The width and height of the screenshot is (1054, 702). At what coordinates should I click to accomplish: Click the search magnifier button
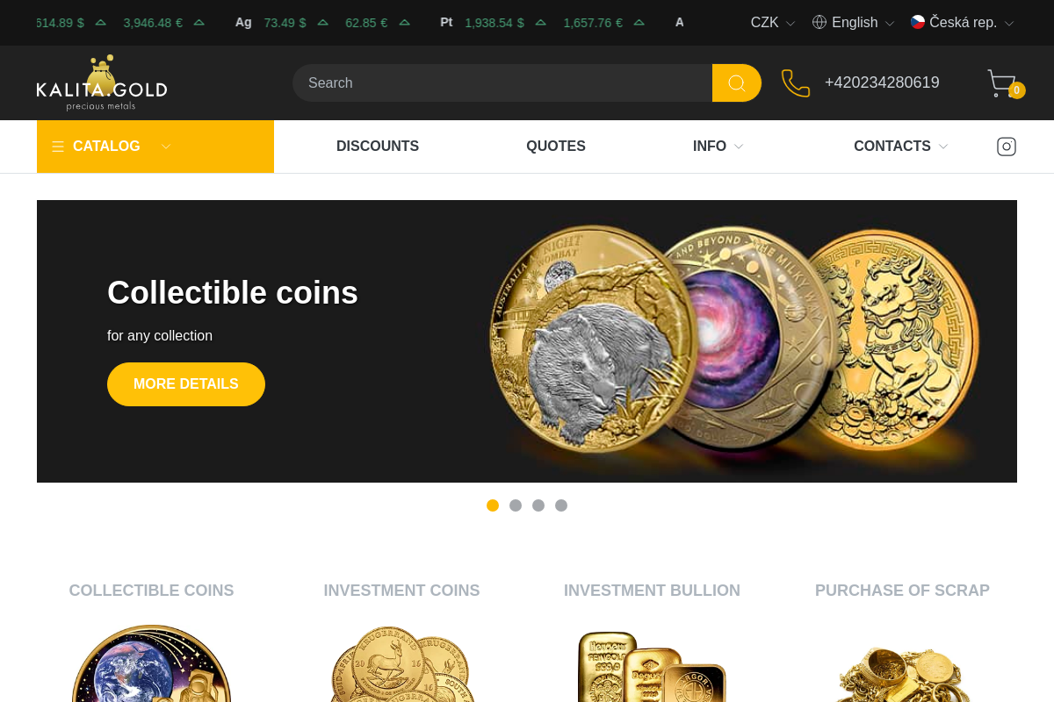tap(736, 82)
